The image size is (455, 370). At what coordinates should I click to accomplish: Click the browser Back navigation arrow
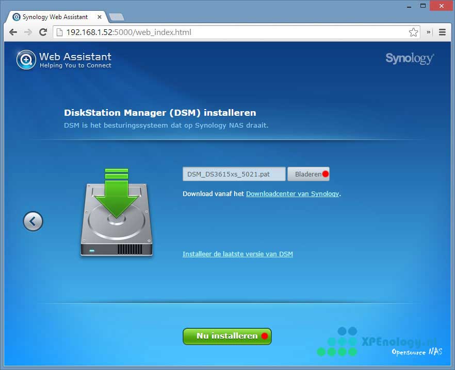13,32
